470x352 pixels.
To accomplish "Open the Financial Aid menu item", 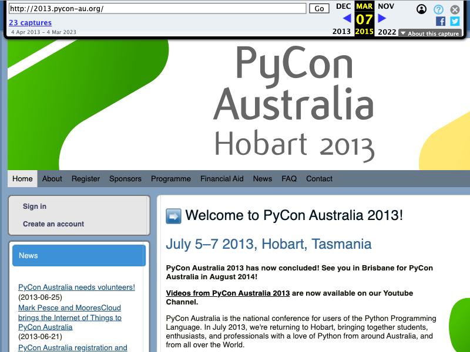I will point(222,179).
